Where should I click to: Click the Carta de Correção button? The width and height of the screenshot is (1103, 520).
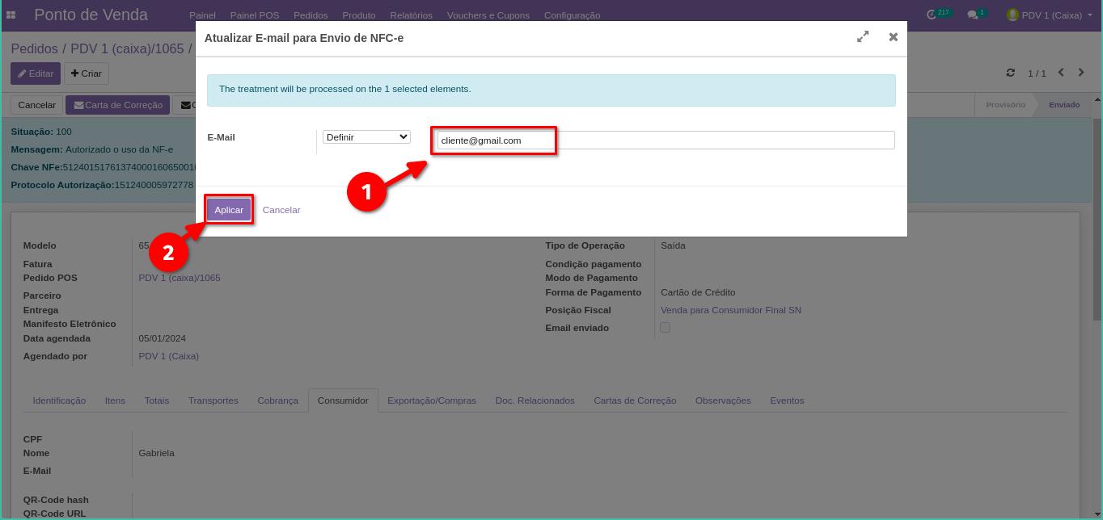pyautogui.click(x=118, y=105)
